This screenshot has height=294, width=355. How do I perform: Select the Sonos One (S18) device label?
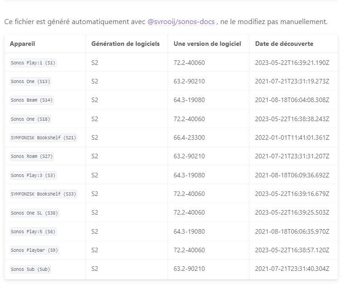pyautogui.click(x=31, y=119)
